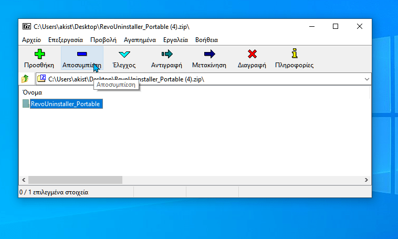This screenshot has height=239, width=398.
Task: Open the Προβολή menu
Action: (x=103, y=40)
